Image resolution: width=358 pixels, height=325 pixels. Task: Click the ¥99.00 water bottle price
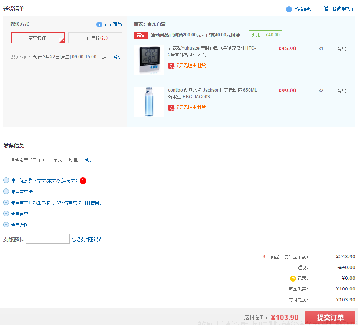tap(287, 91)
